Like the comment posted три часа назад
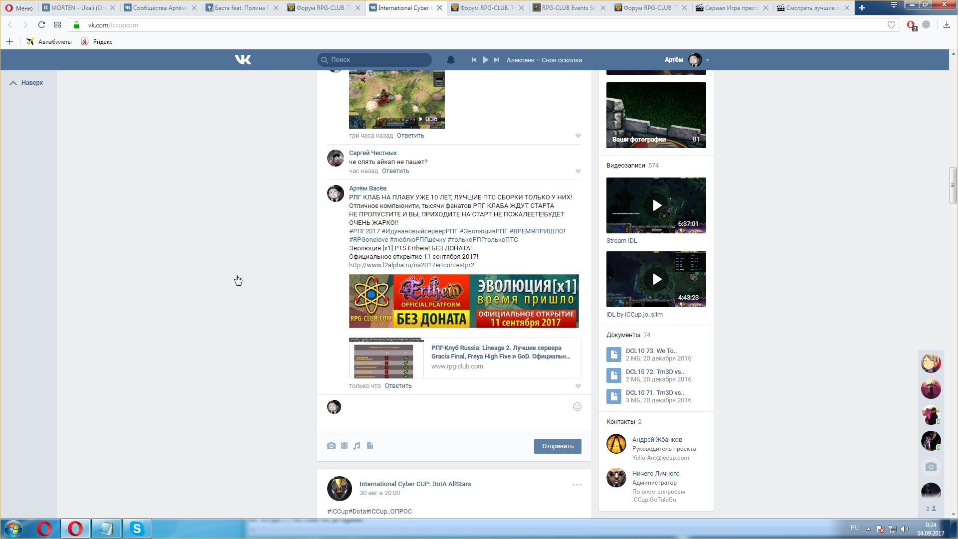Viewport: 958px width, 539px height. (578, 136)
